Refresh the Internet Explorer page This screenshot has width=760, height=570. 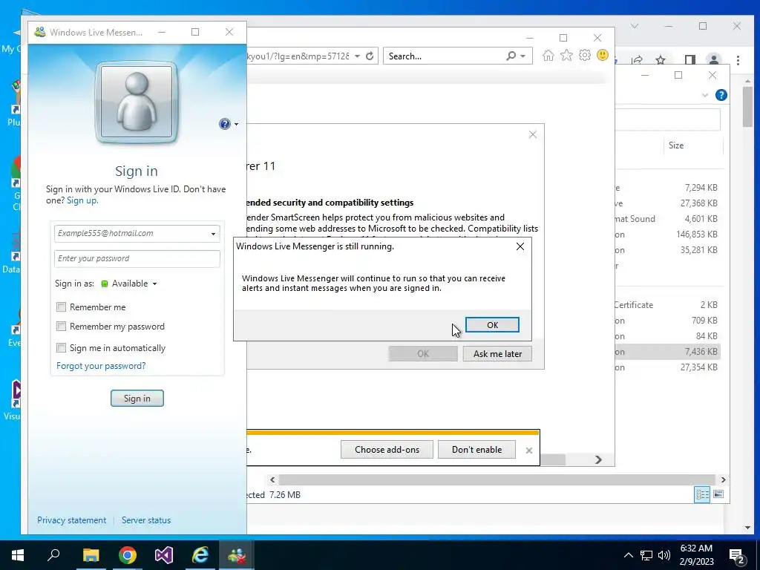(370, 56)
